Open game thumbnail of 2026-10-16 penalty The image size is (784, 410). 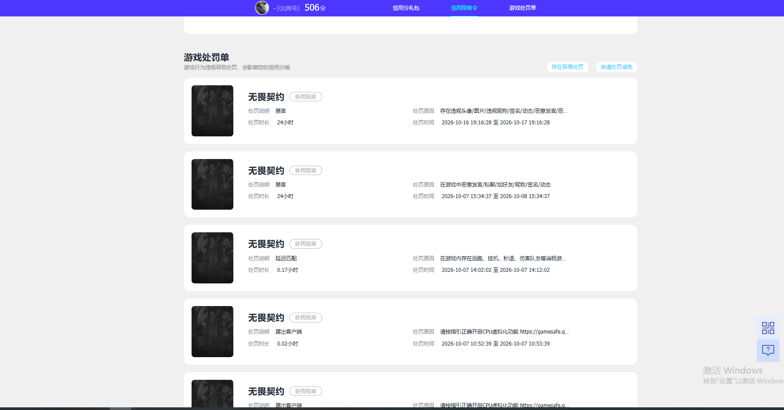click(x=212, y=111)
